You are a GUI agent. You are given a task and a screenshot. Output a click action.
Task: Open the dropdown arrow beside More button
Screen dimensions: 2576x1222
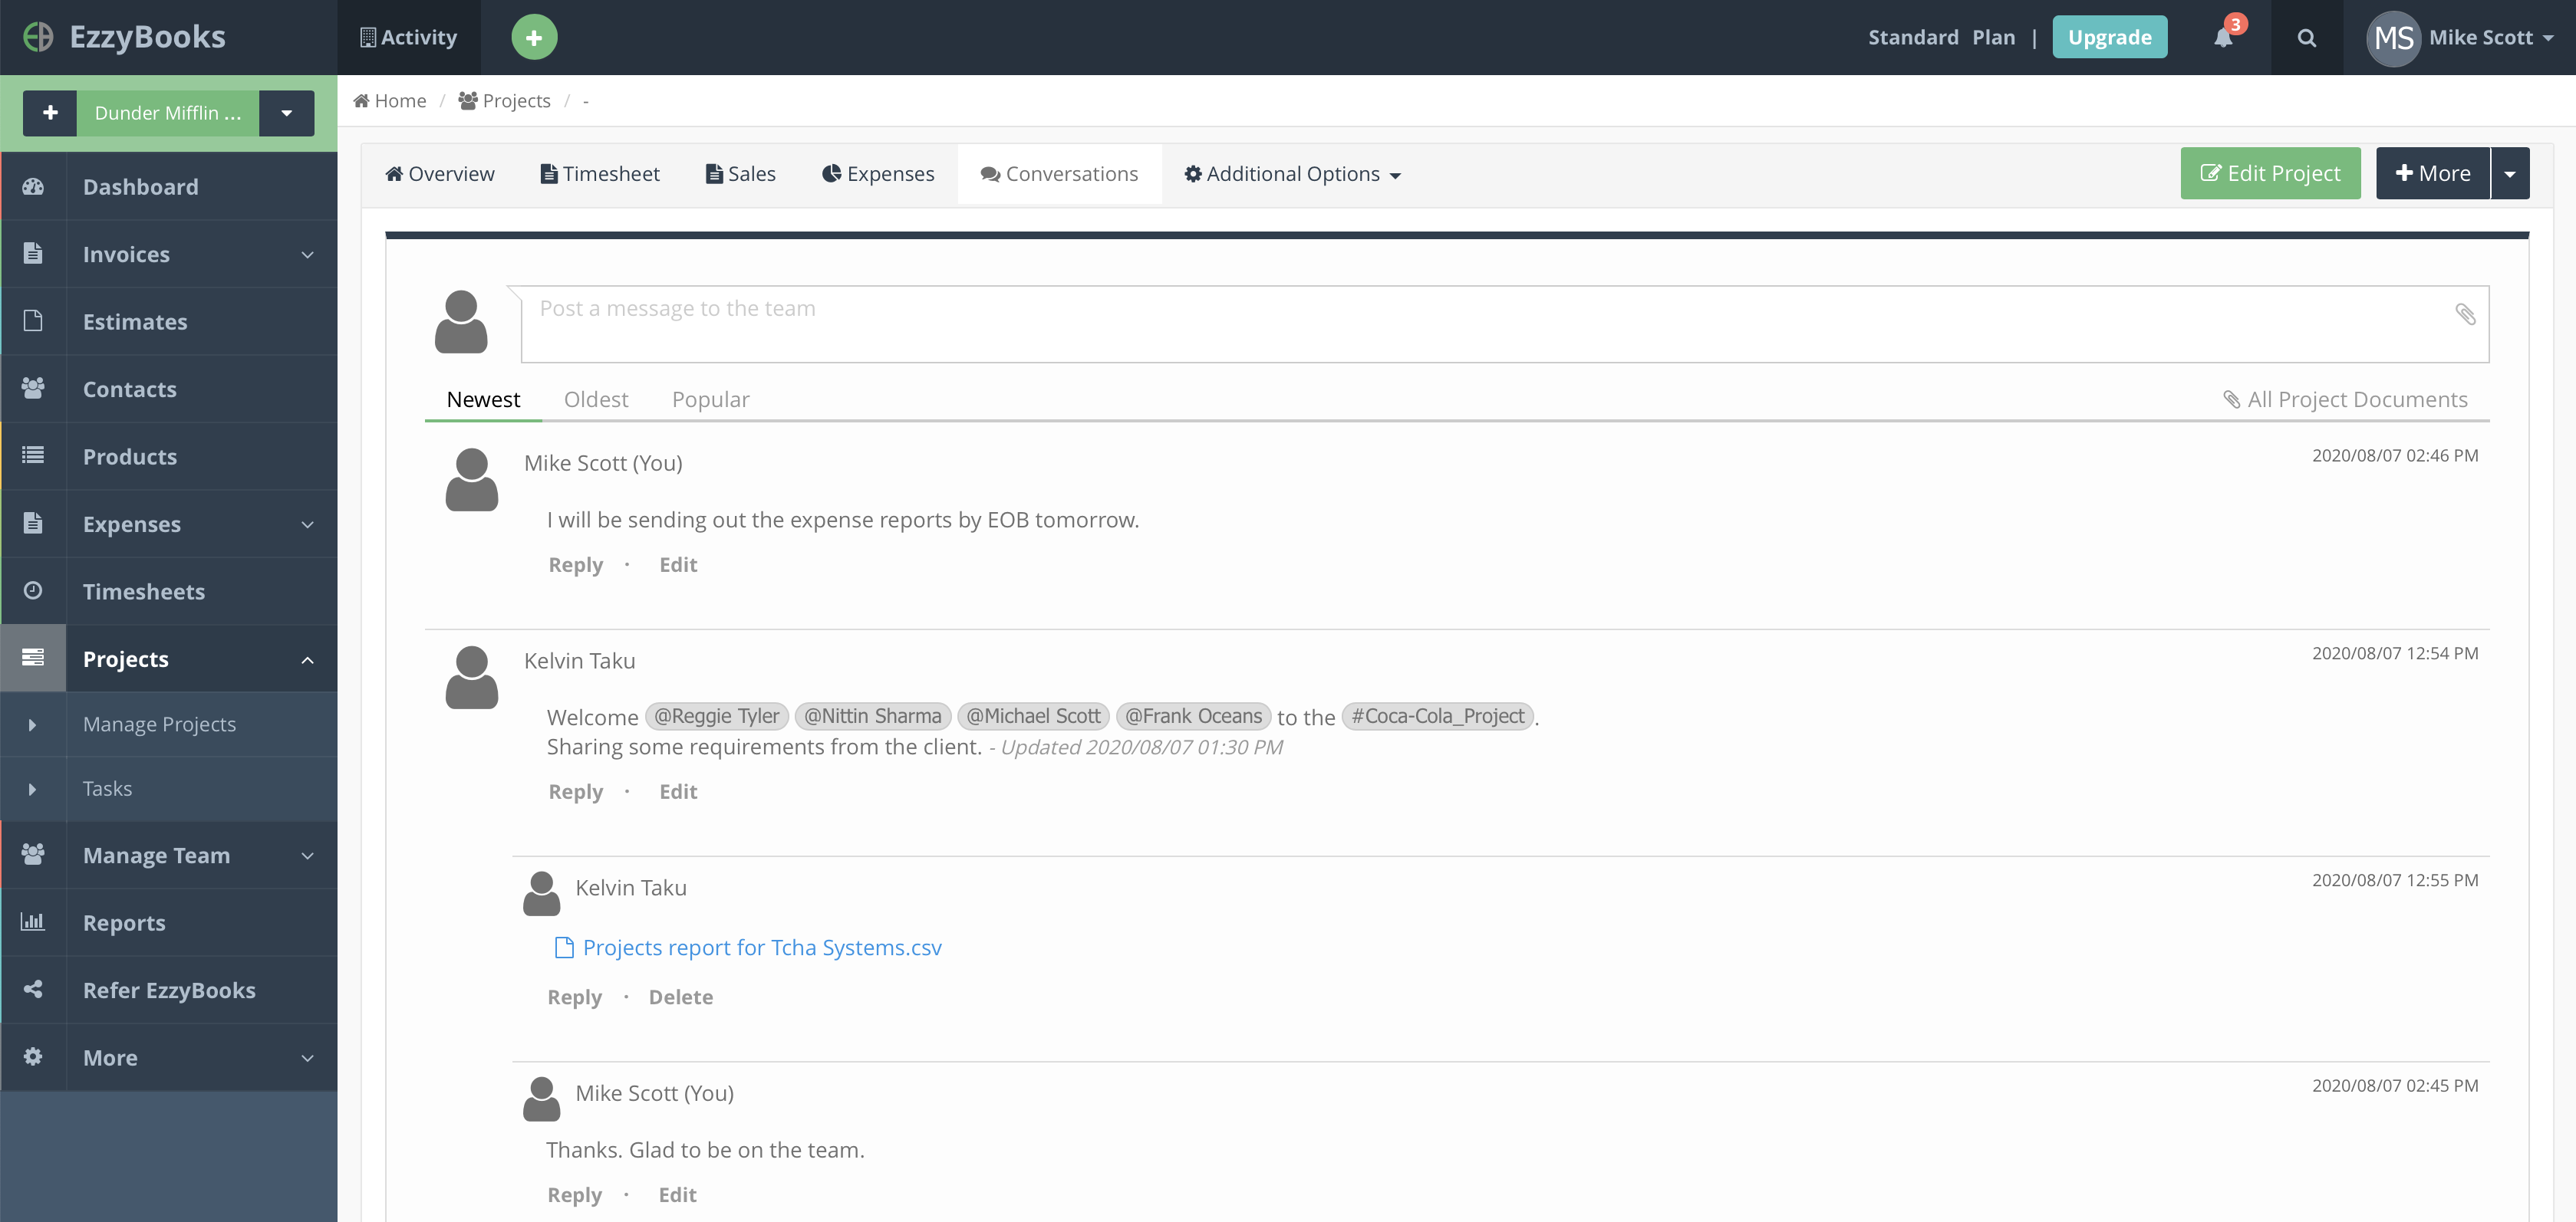coord(2509,174)
